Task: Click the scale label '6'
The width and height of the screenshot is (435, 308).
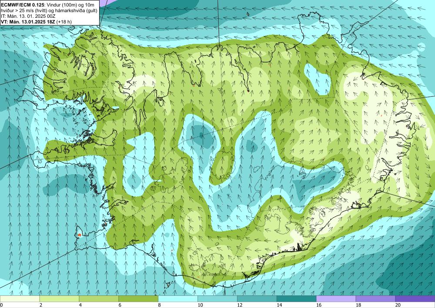Action: coord(120,305)
